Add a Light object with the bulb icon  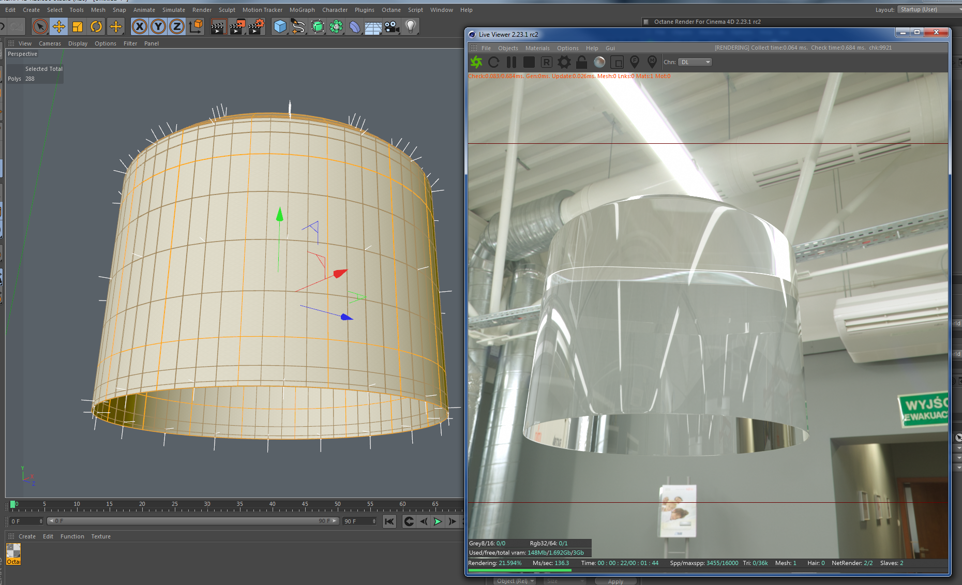pyautogui.click(x=411, y=26)
